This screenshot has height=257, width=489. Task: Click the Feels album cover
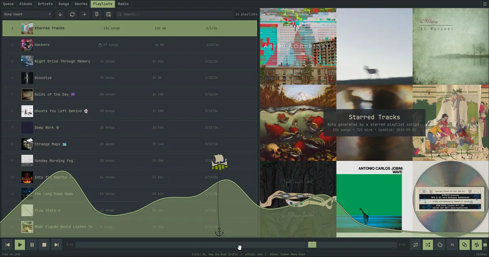pos(451,123)
